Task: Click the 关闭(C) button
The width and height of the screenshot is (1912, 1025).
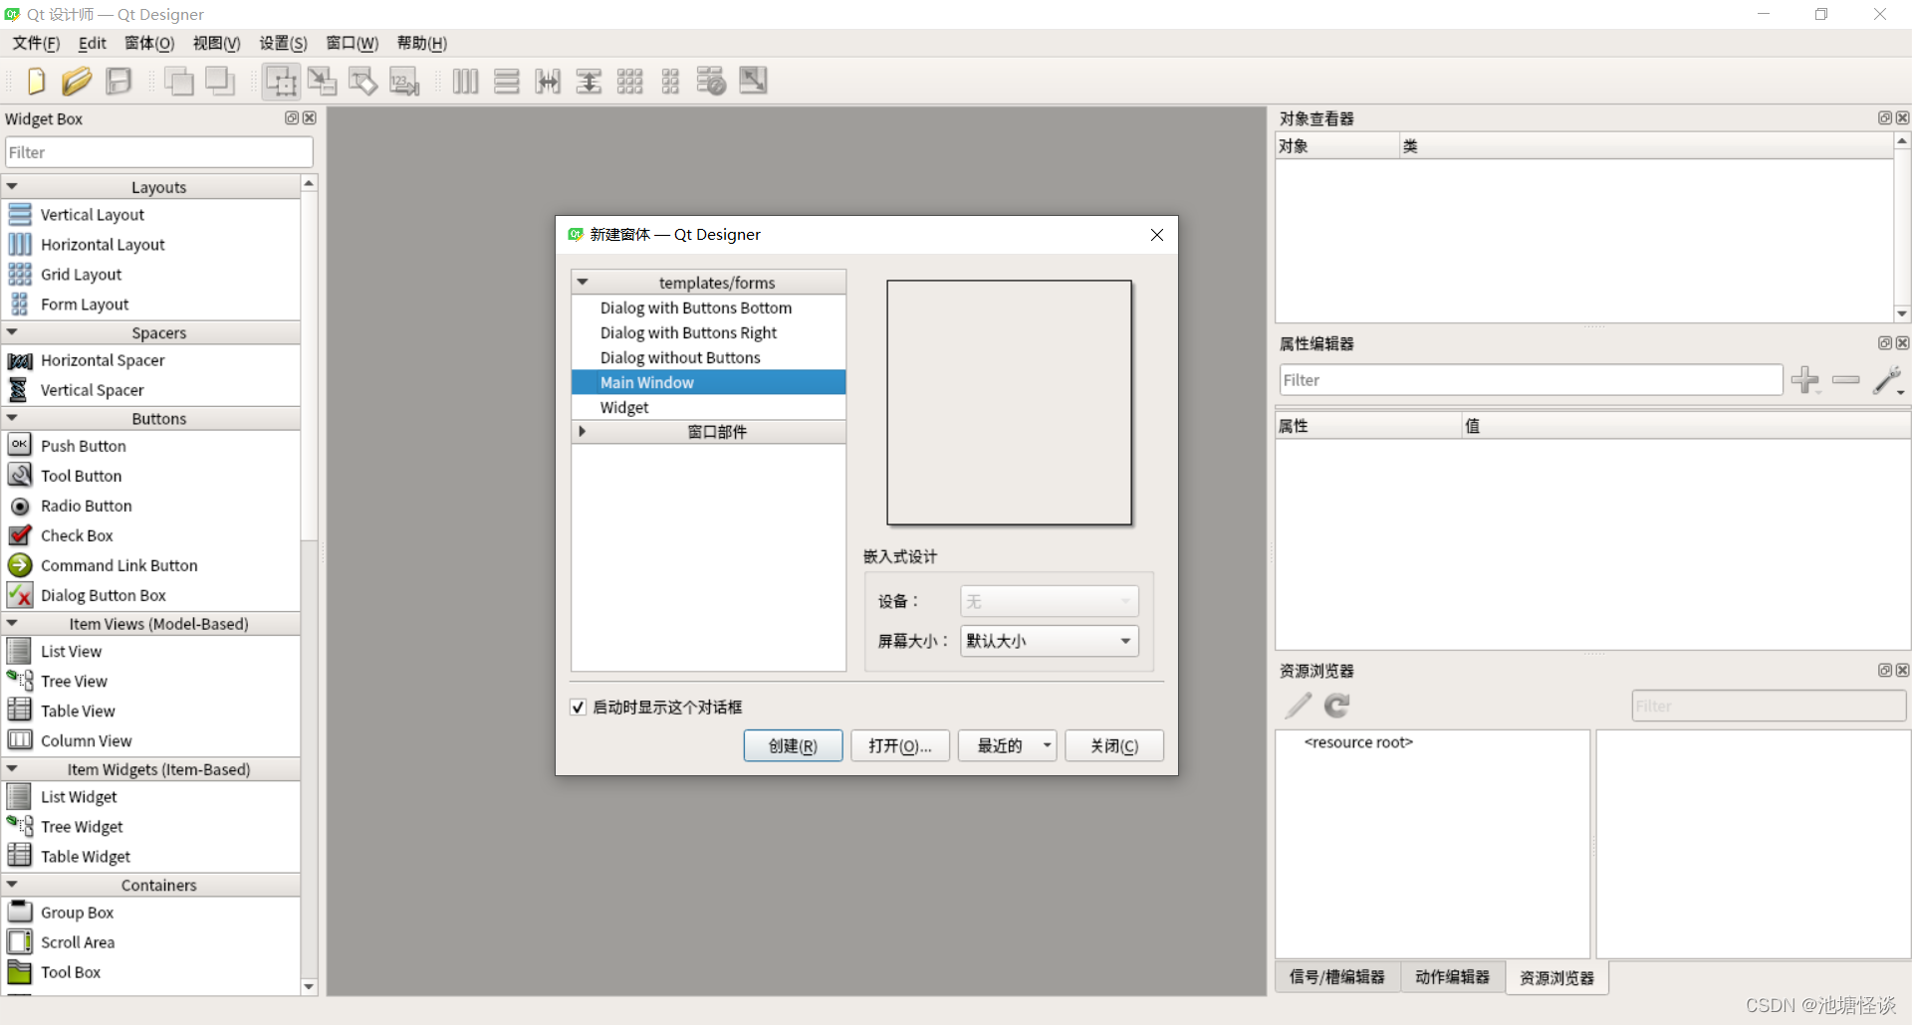Action: click(1114, 745)
